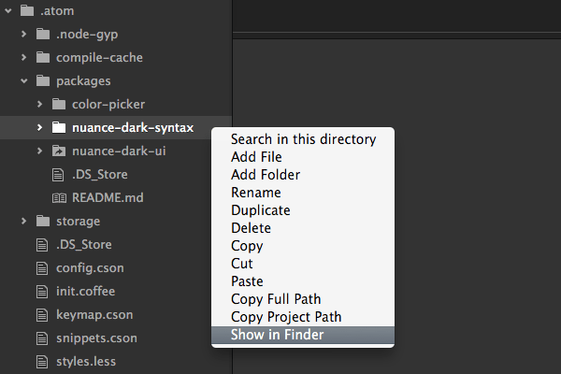Collapse the packages folder chevron
561x374 pixels.
[24, 81]
